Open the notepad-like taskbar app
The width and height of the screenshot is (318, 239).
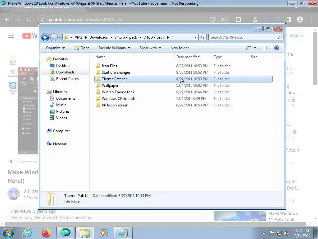tap(123, 233)
